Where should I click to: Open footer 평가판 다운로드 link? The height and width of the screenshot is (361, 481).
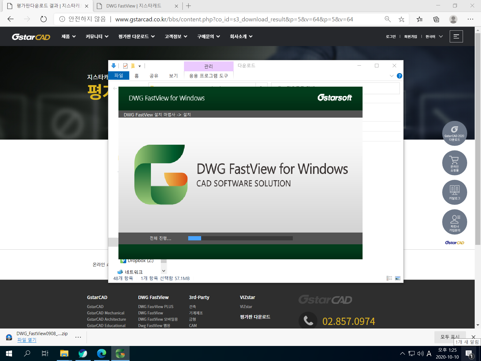click(255, 317)
